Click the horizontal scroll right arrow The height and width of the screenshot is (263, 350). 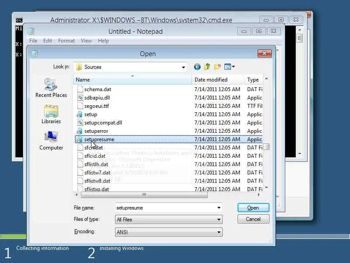[x=259, y=195]
